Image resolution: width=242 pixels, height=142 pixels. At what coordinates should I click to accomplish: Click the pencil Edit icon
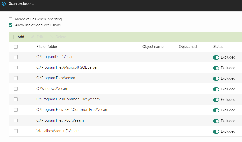pyautogui.click(x=33, y=37)
